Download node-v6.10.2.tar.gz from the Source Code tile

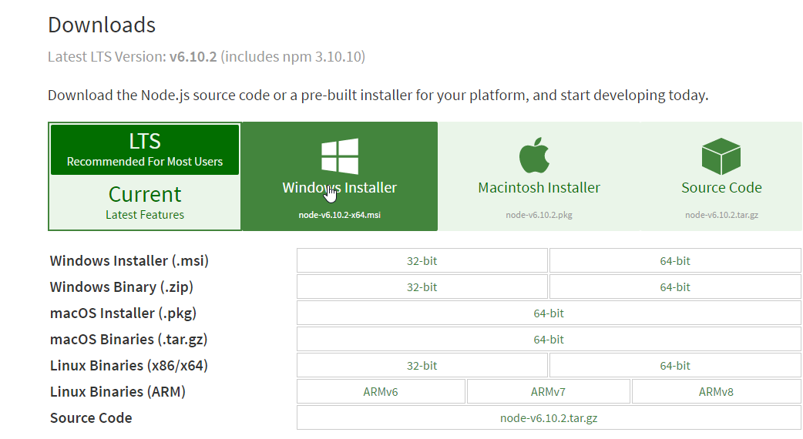pyautogui.click(x=721, y=176)
